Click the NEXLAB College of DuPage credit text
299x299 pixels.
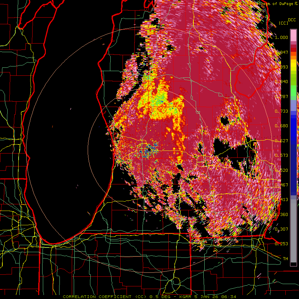tap(267, 4)
